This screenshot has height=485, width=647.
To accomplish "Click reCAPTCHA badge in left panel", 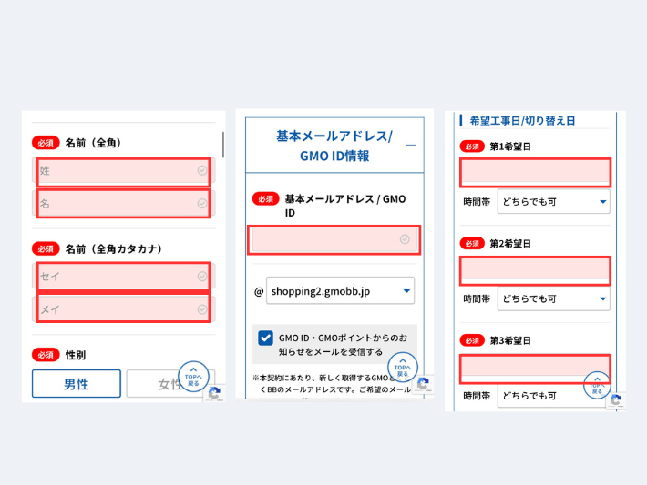I will tap(214, 393).
